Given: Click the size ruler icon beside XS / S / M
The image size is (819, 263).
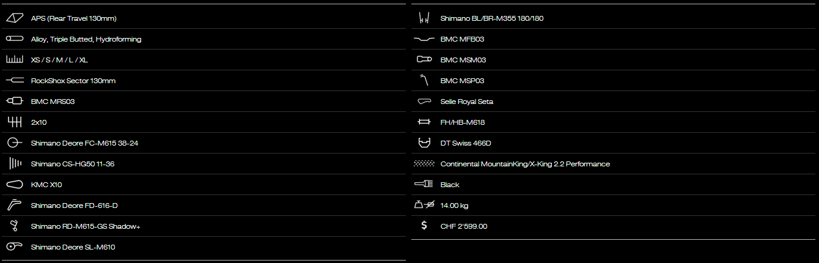Looking at the screenshot, I should pyautogui.click(x=14, y=60).
